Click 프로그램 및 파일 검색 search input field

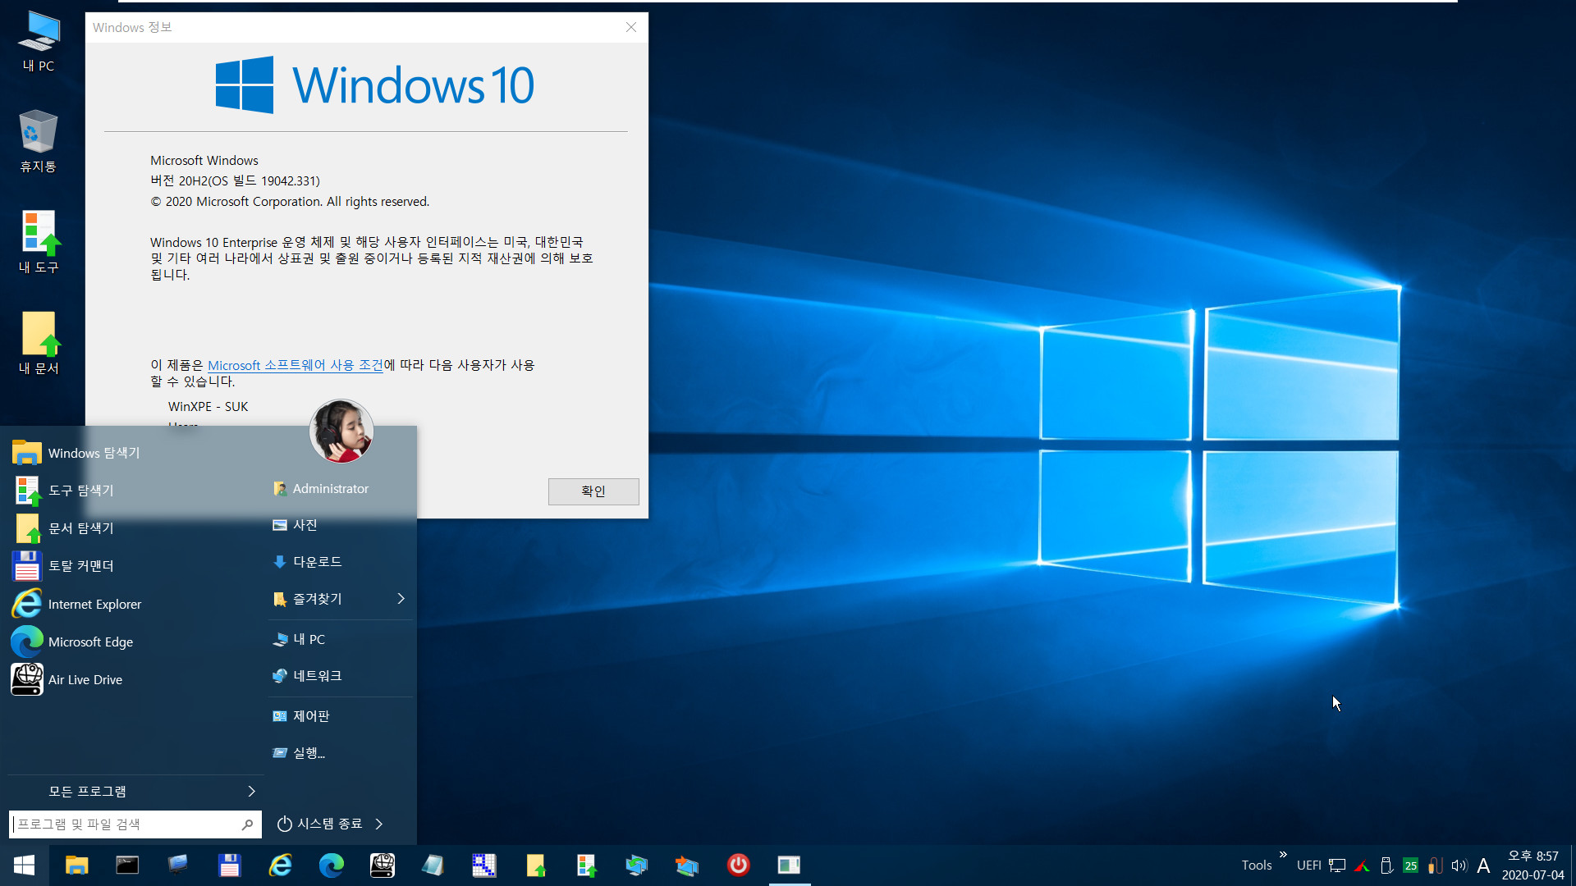135,824
